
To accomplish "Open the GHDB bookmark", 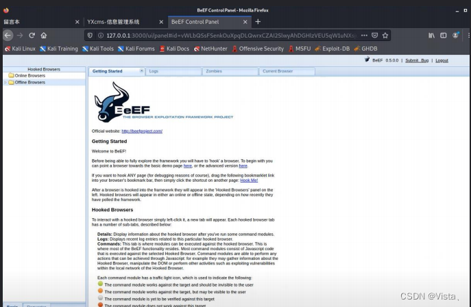I will (x=365, y=49).
